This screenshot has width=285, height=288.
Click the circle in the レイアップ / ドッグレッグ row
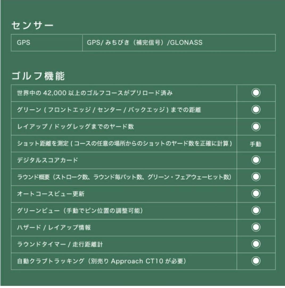point(256,126)
